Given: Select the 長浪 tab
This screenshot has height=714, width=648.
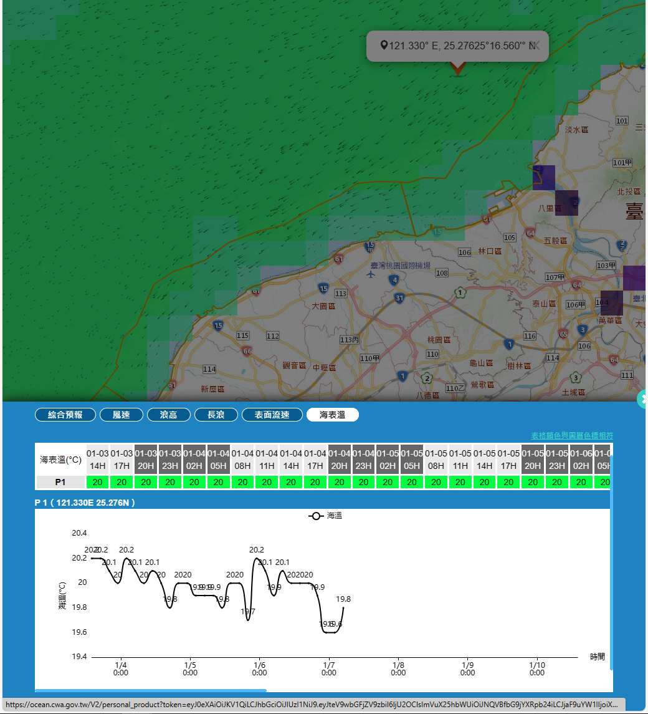Looking at the screenshot, I should [x=216, y=415].
